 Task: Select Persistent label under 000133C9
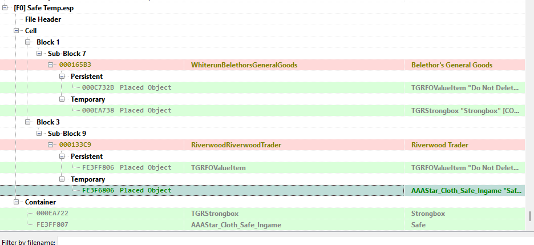click(87, 156)
